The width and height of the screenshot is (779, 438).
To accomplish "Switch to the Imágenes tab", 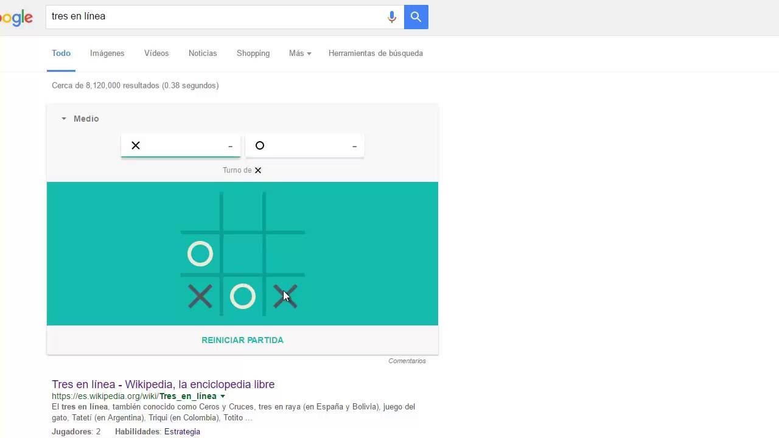I will pyautogui.click(x=107, y=54).
